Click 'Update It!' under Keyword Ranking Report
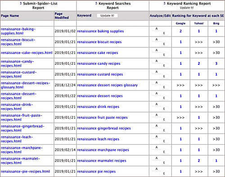Viewport: 225px width, 177px height. pos(187,8)
